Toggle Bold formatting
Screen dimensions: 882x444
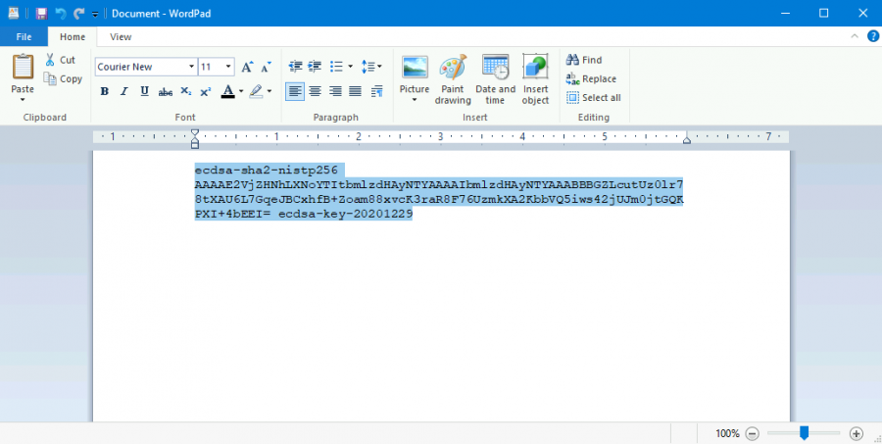click(104, 91)
